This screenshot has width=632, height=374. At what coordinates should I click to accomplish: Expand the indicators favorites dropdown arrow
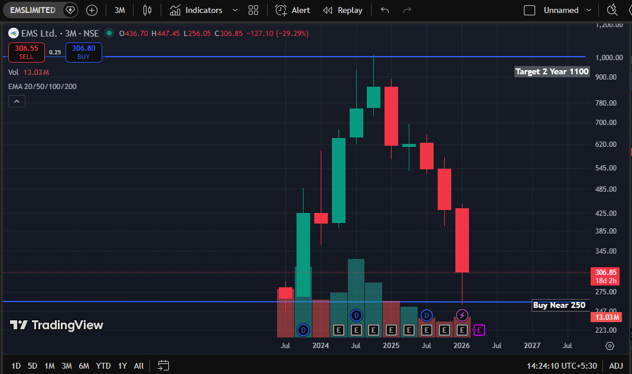coord(235,10)
